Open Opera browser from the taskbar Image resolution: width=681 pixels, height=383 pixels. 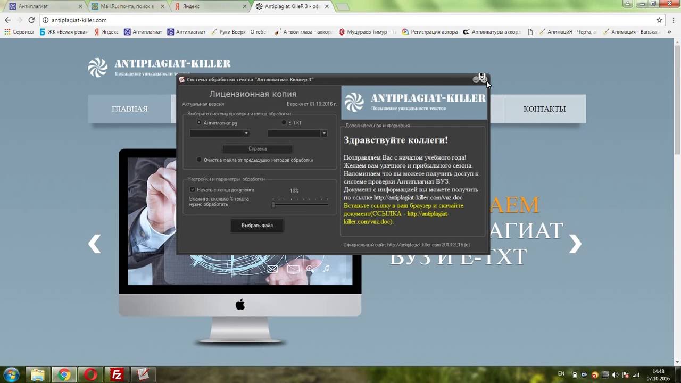click(90, 374)
